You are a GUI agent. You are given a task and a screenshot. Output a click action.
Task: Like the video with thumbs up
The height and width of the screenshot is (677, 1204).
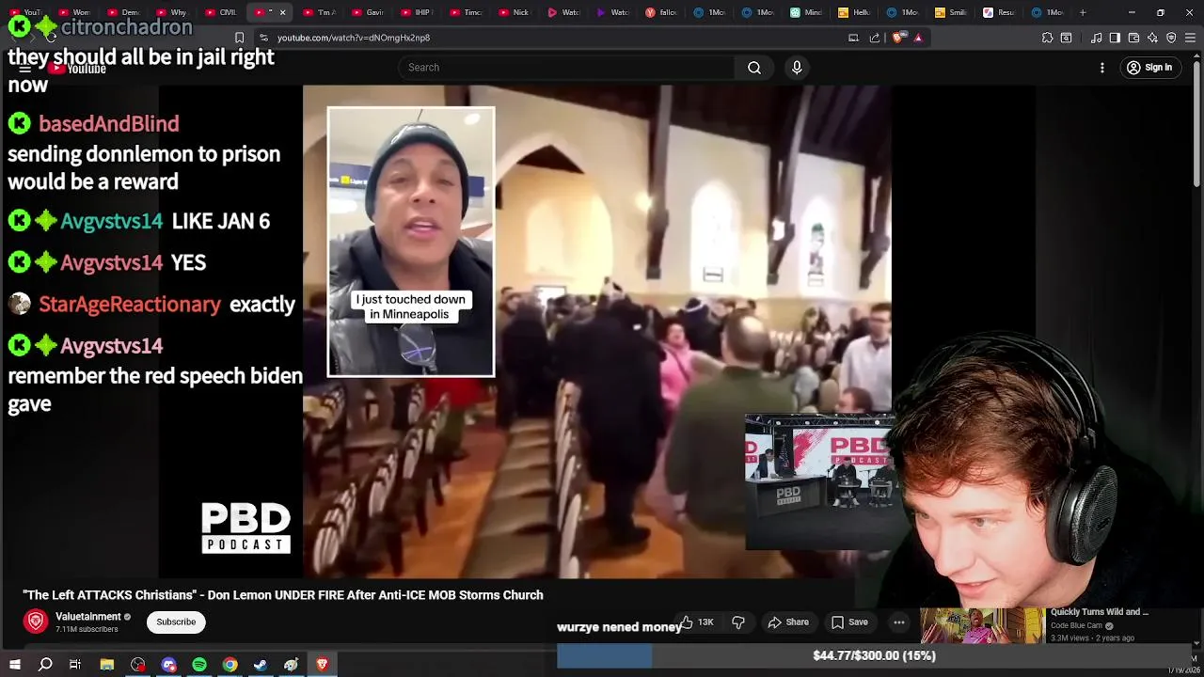point(696,622)
